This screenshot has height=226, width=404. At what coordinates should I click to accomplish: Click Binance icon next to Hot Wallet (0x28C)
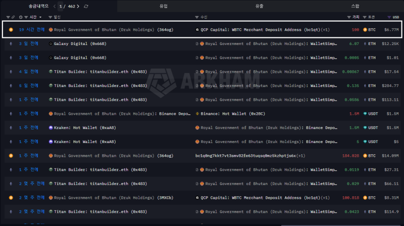click(x=197, y=114)
